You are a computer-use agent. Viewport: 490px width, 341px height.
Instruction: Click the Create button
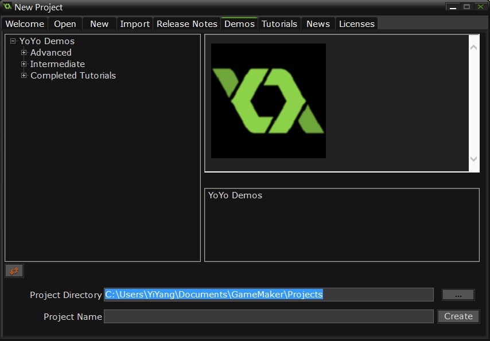click(x=458, y=316)
